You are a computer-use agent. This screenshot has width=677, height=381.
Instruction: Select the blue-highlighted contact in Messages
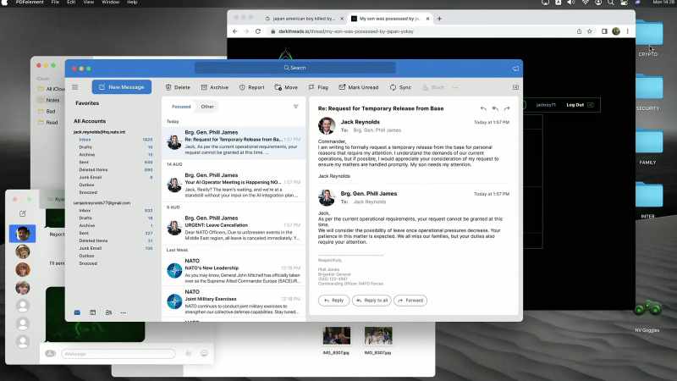[x=23, y=234]
